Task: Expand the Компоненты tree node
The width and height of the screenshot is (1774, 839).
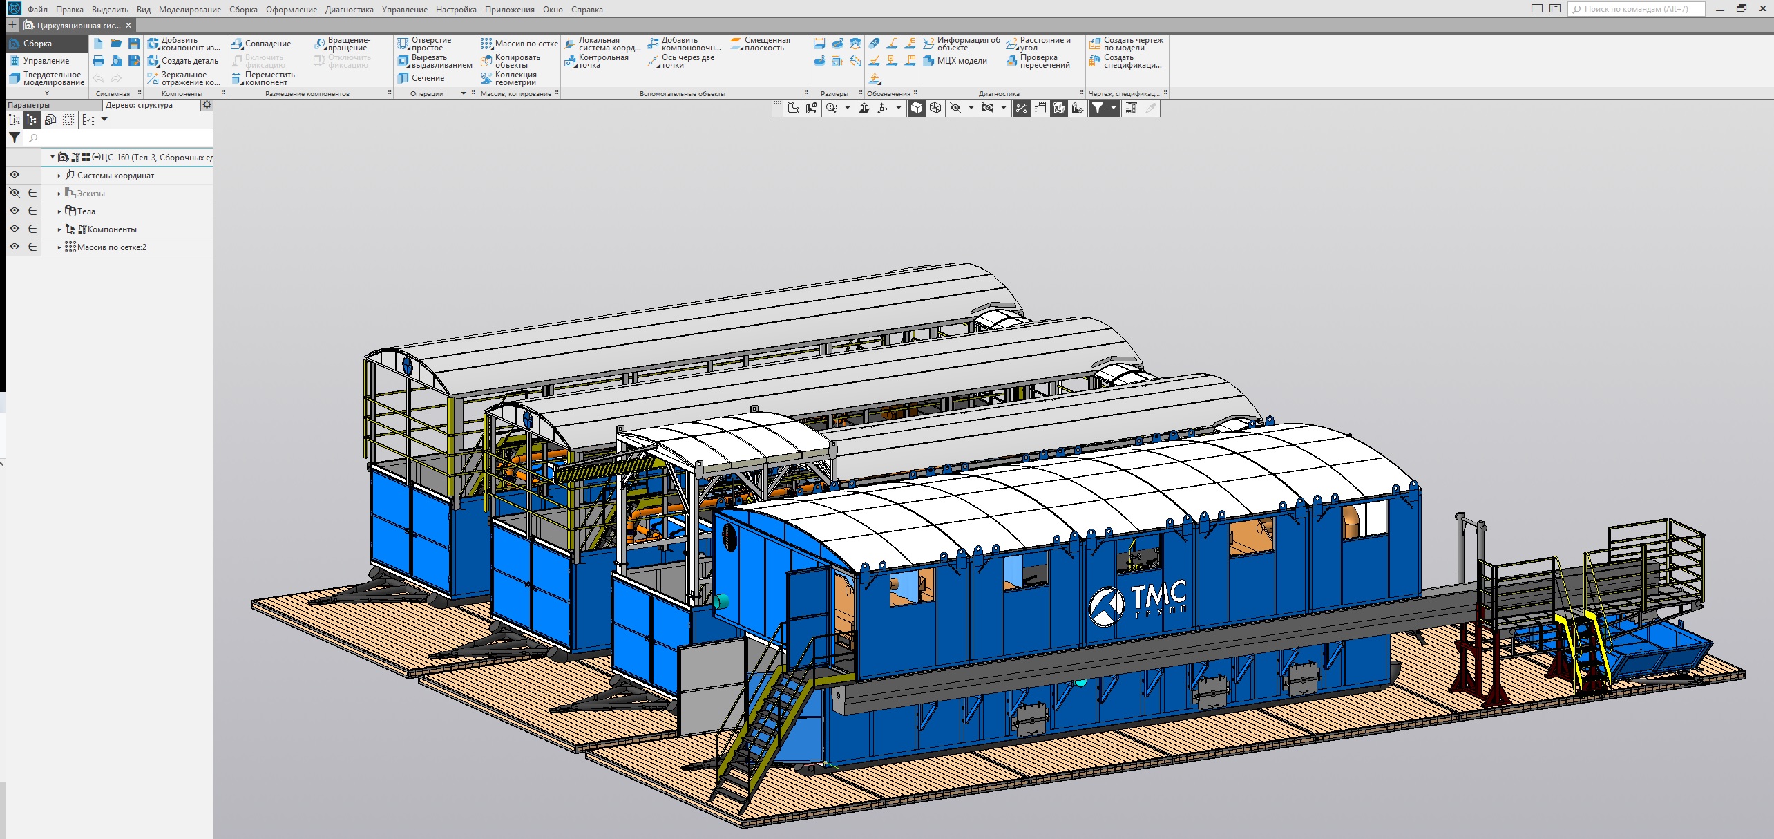Action: click(59, 229)
